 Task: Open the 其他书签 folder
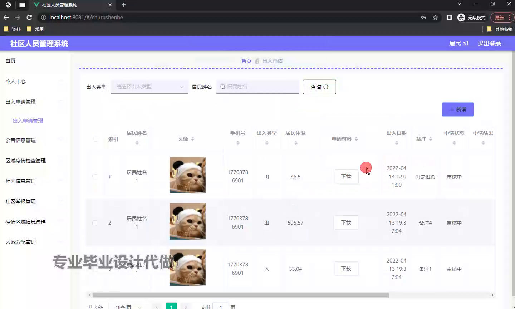[x=500, y=29]
